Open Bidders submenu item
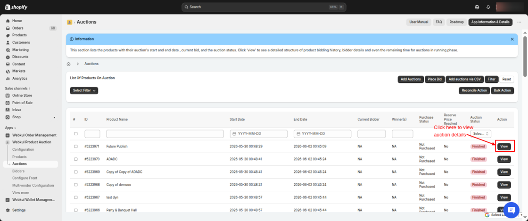This screenshot has width=528, height=221. (x=18, y=171)
